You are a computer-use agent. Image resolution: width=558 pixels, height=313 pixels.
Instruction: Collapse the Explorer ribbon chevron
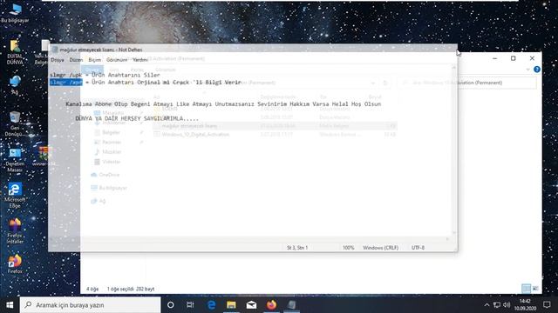[x=528, y=70]
